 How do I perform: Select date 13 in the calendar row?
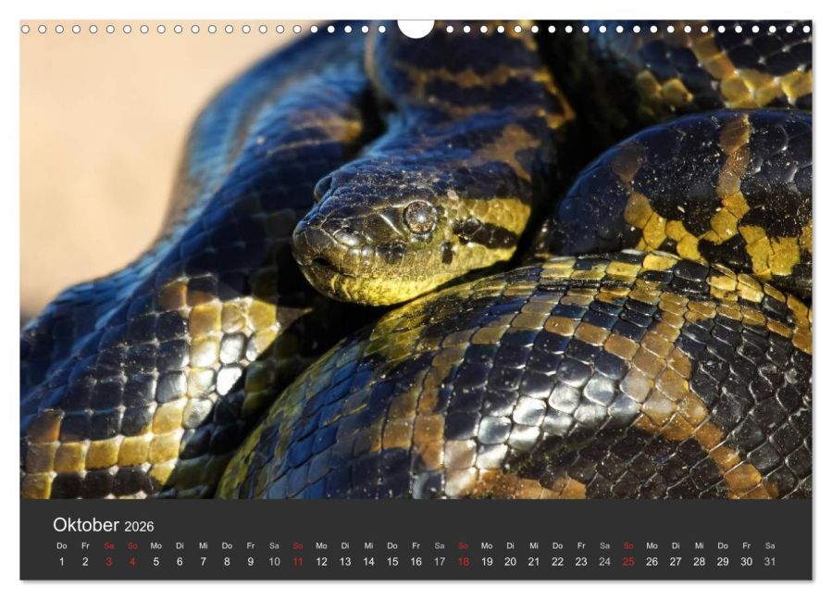pyautogui.click(x=345, y=562)
